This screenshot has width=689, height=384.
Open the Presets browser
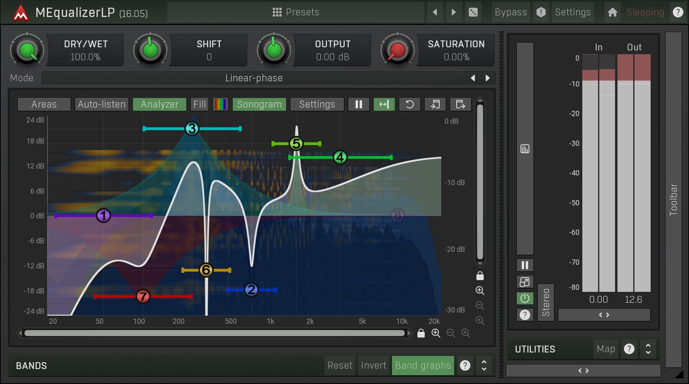(296, 12)
